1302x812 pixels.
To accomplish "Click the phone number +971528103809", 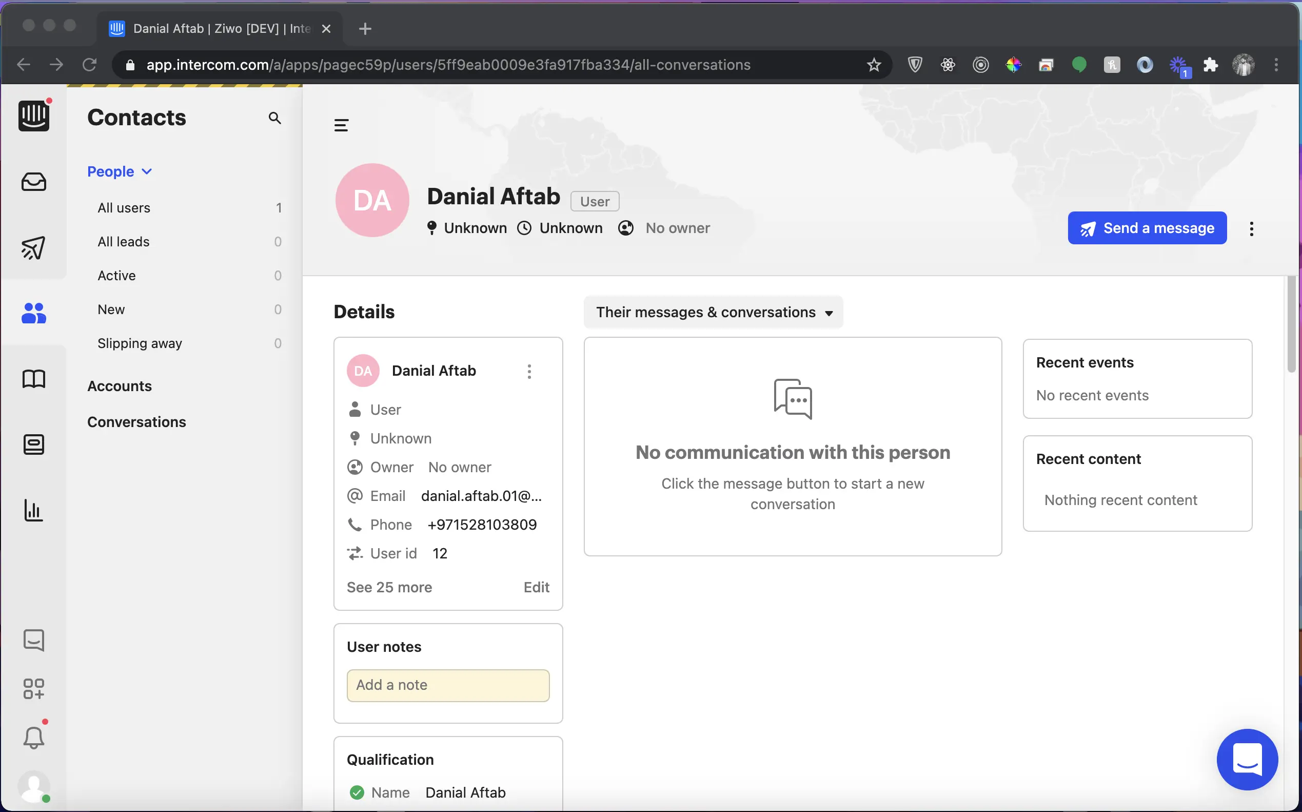I will point(482,525).
